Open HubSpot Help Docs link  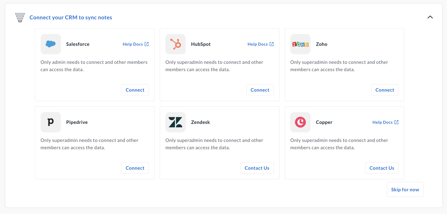(x=258, y=44)
